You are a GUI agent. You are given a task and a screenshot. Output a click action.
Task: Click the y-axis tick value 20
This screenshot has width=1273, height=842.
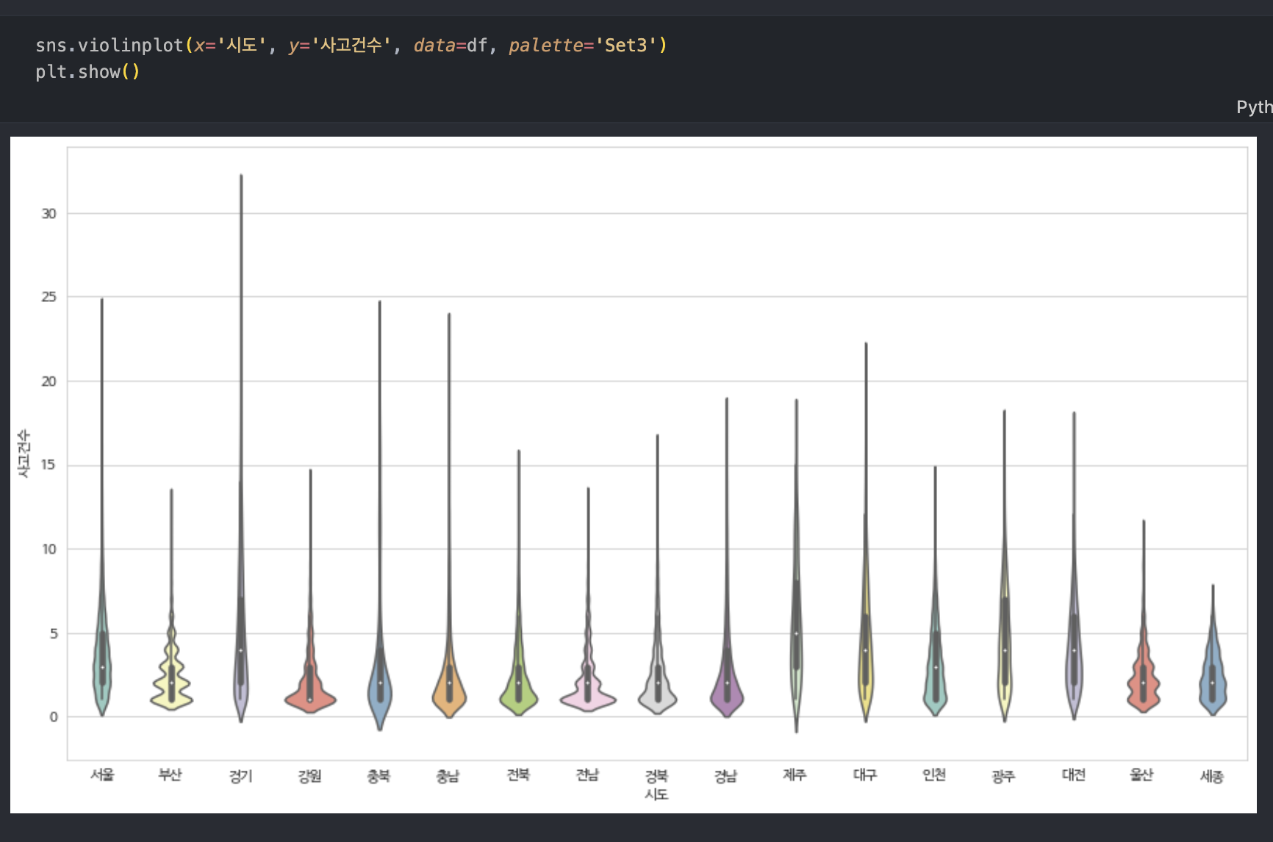(49, 381)
